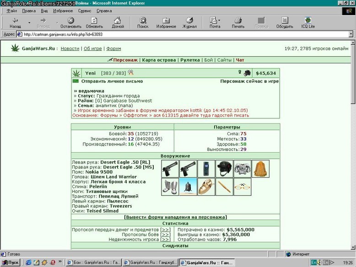Click the Nokia 9500 phone item icon
356x267 pixels.
point(206,169)
